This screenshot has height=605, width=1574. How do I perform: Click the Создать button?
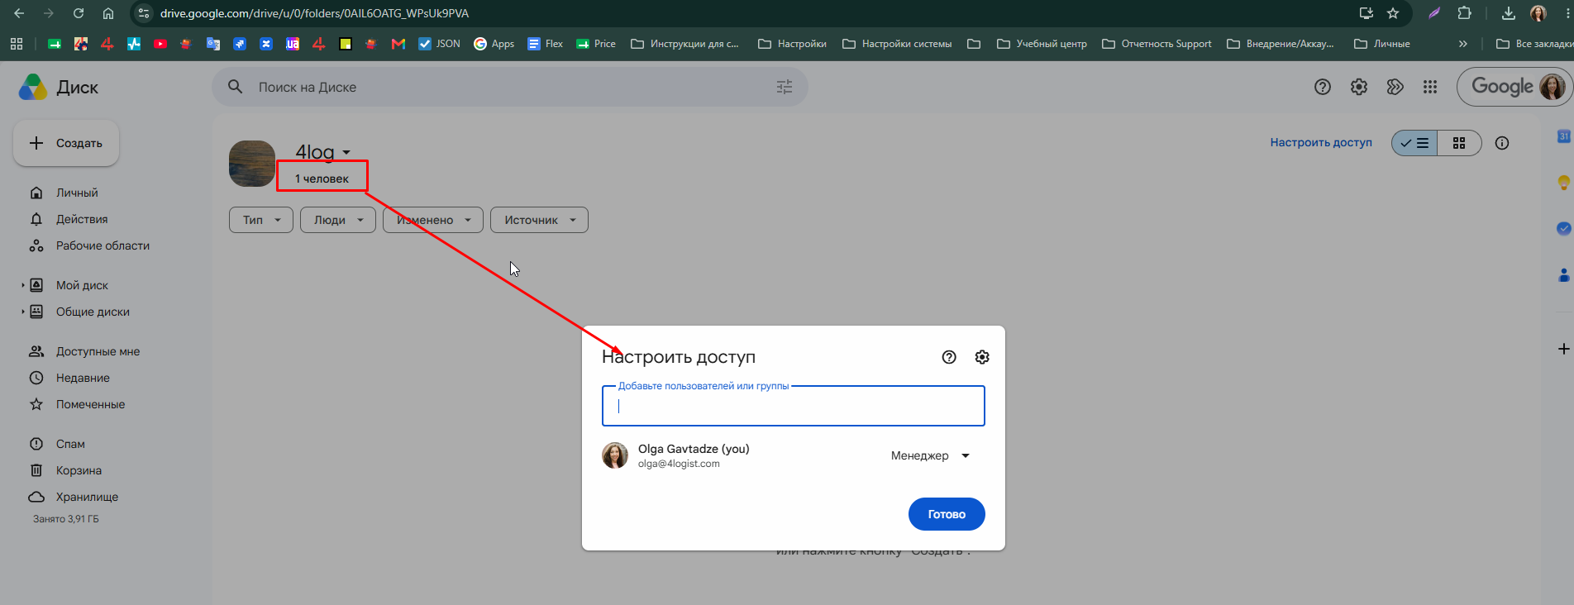[66, 143]
